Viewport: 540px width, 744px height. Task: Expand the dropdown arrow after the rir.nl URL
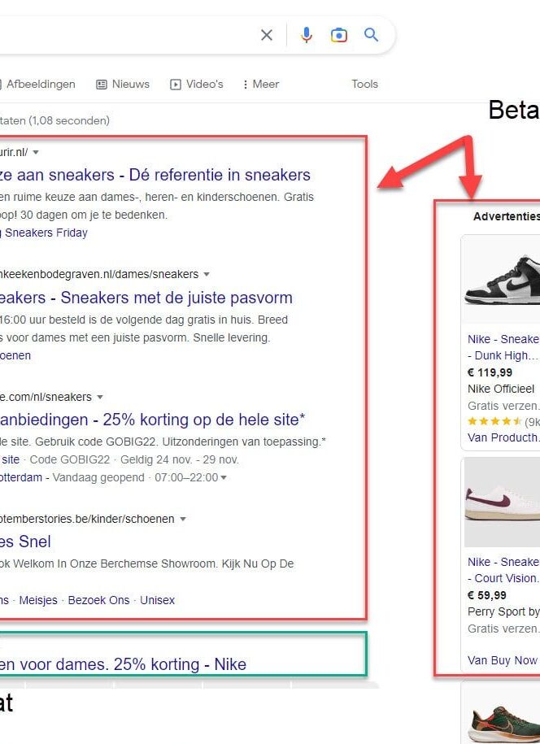click(x=35, y=152)
